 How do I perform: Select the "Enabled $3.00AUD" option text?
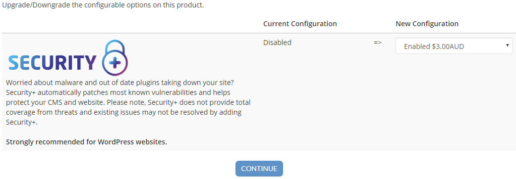pyautogui.click(x=434, y=46)
